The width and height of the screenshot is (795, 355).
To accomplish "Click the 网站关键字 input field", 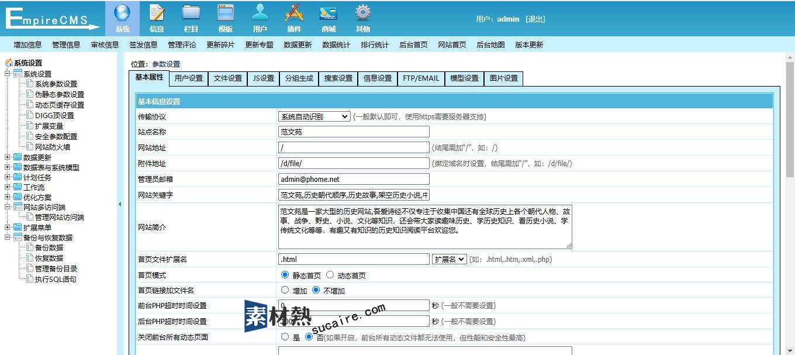I will click(354, 195).
